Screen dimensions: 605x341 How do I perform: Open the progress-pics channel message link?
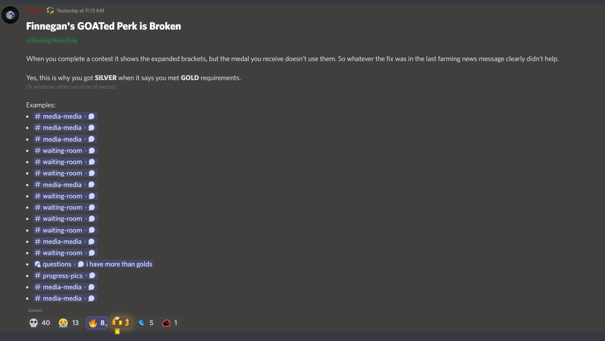pyautogui.click(x=65, y=276)
